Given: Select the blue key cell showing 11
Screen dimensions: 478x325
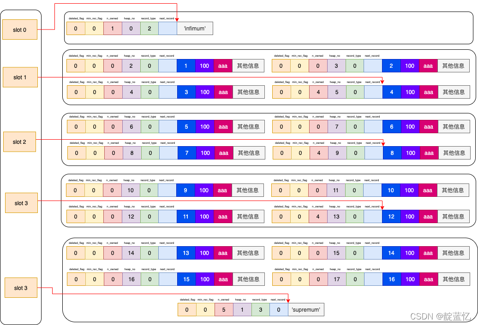Looking at the screenshot, I should tap(186, 217).
